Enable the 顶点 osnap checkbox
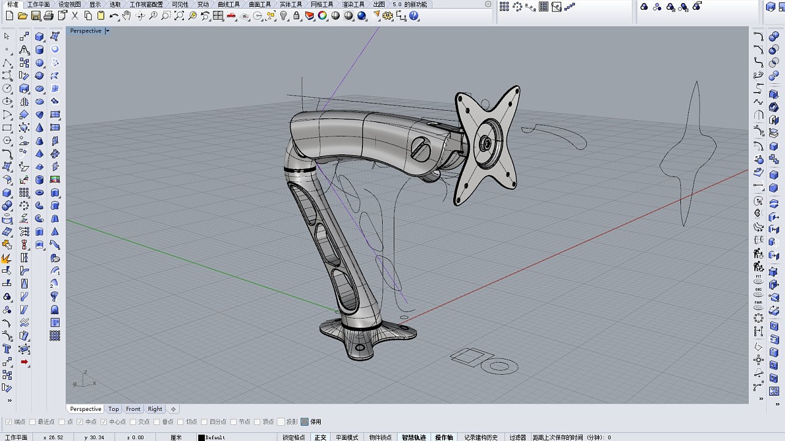 click(258, 422)
